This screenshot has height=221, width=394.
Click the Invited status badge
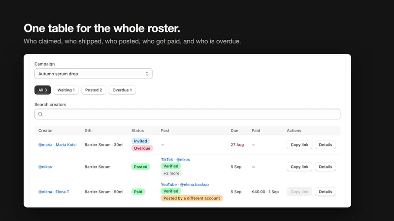tap(140, 141)
